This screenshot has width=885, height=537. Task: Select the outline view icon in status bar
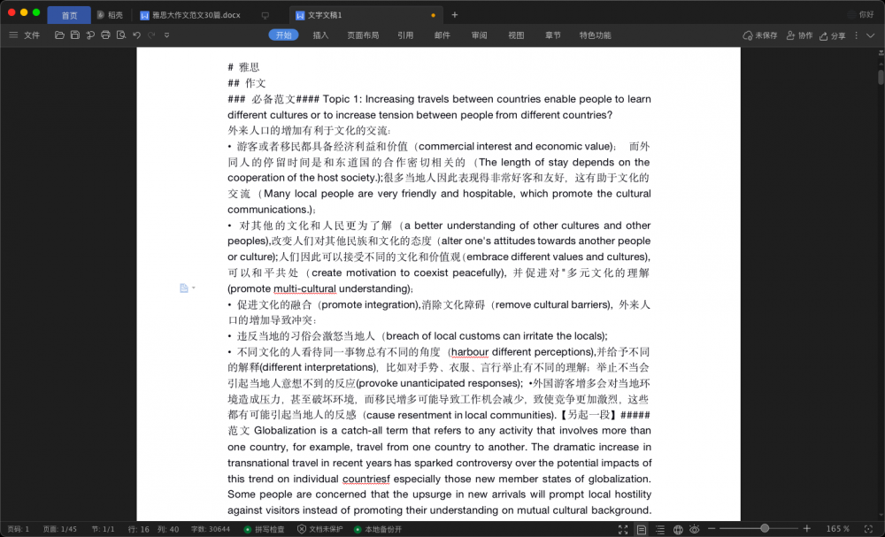[660, 529]
